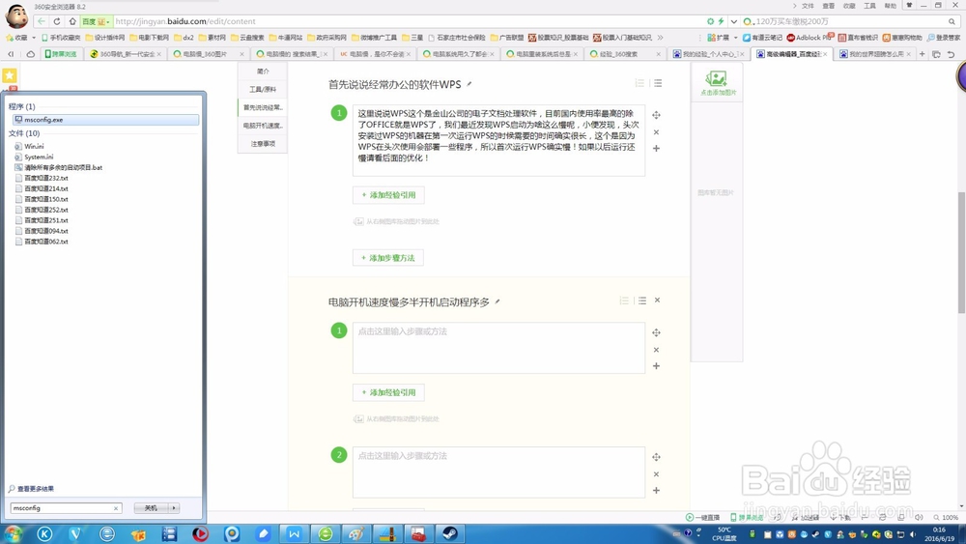Switch to the 360导航_新一代安全 tab
The height and width of the screenshot is (544, 966).
point(125,54)
